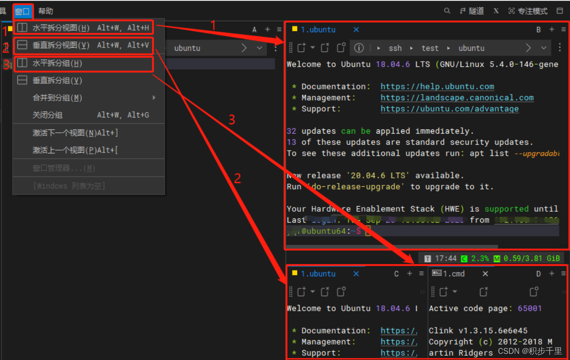
Task: Add a new tab with + in pane C
Action: click(x=409, y=273)
